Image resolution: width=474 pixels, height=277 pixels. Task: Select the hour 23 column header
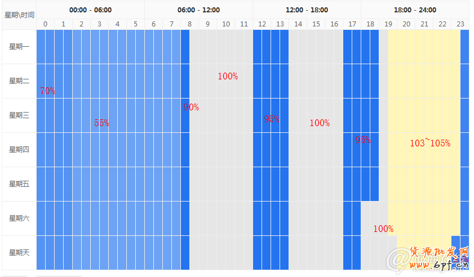460,24
